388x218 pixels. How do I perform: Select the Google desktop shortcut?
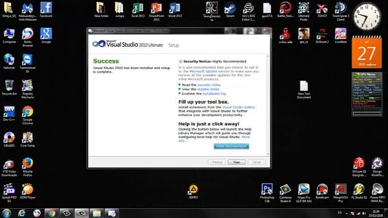[x=46, y=36]
